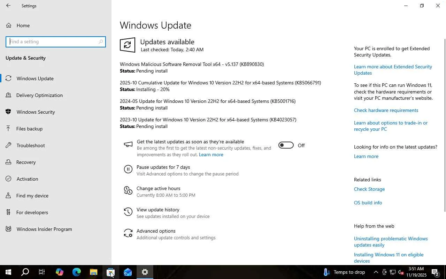Open 'Advanced options' for updates
This screenshot has height=279, width=446.
pos(156,231)
